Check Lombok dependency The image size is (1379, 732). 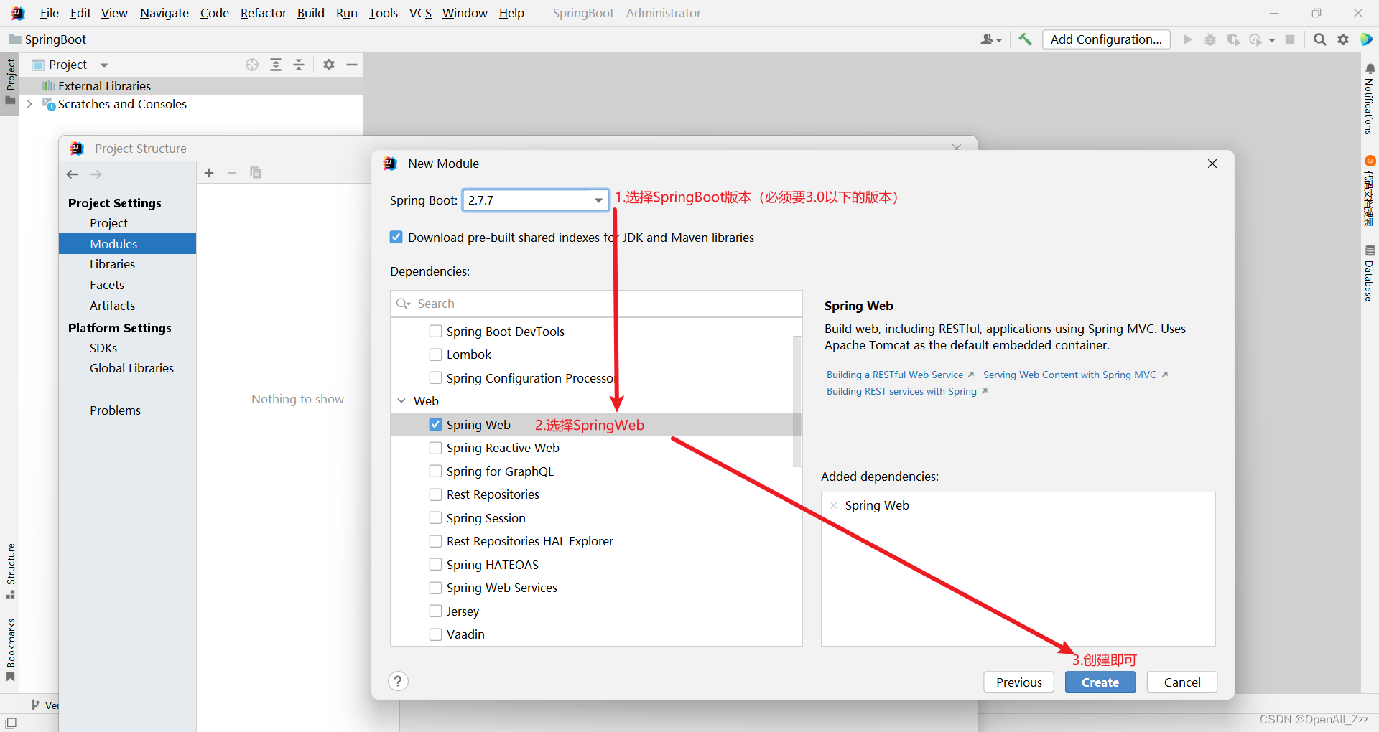tap(435, 355)
